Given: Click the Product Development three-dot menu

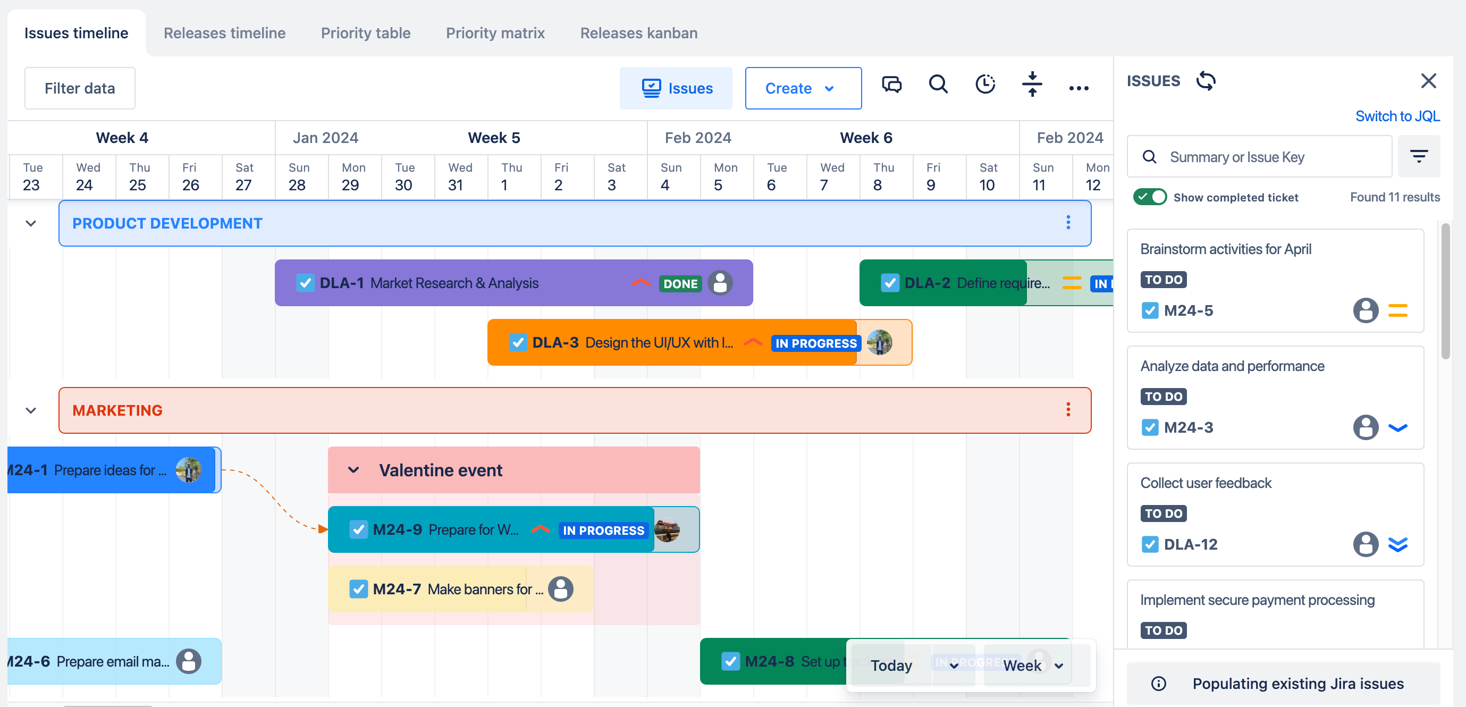Looking at the screenshot, I should point(1068,223).
